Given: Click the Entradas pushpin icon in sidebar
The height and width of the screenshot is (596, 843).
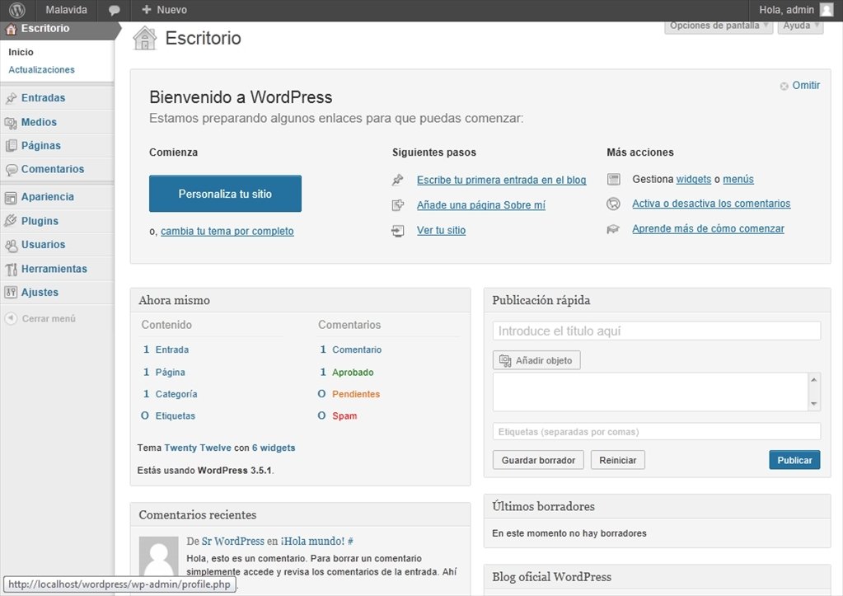Looking at the screenshot, I should 11,98.
